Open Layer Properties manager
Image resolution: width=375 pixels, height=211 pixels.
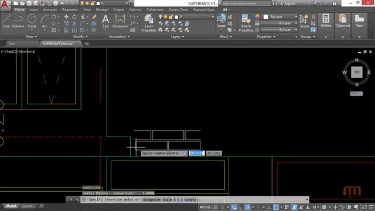point(148,23)
